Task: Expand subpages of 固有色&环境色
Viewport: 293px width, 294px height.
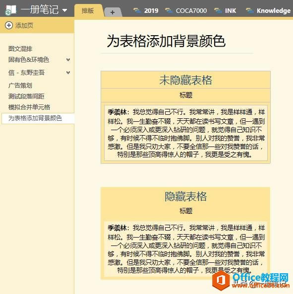Action: (68, 60)
